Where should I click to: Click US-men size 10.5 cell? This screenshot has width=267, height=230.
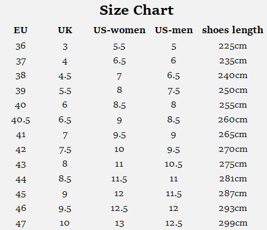pos(174,164)
